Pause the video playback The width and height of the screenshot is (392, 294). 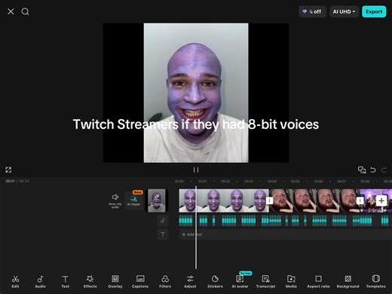coord(196,170)
